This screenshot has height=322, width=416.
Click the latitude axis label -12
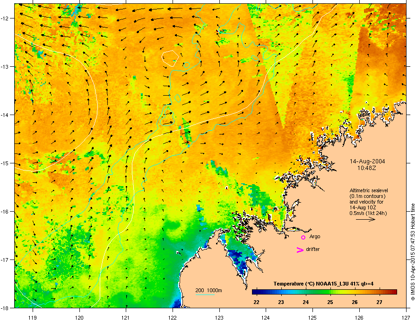pos(5,18)
